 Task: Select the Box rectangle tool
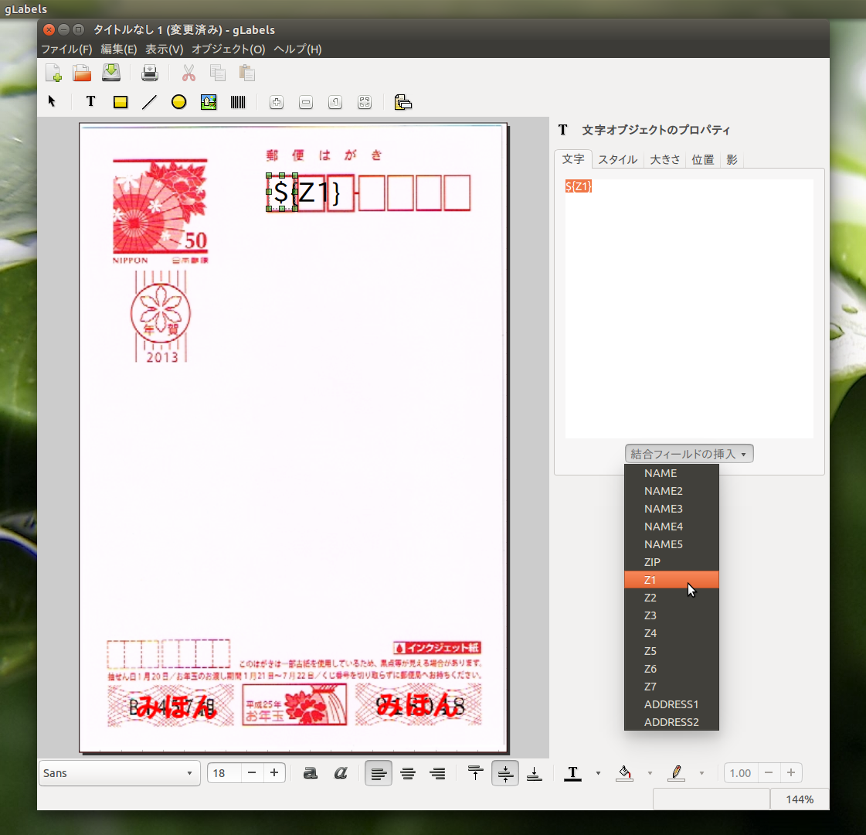121,102
